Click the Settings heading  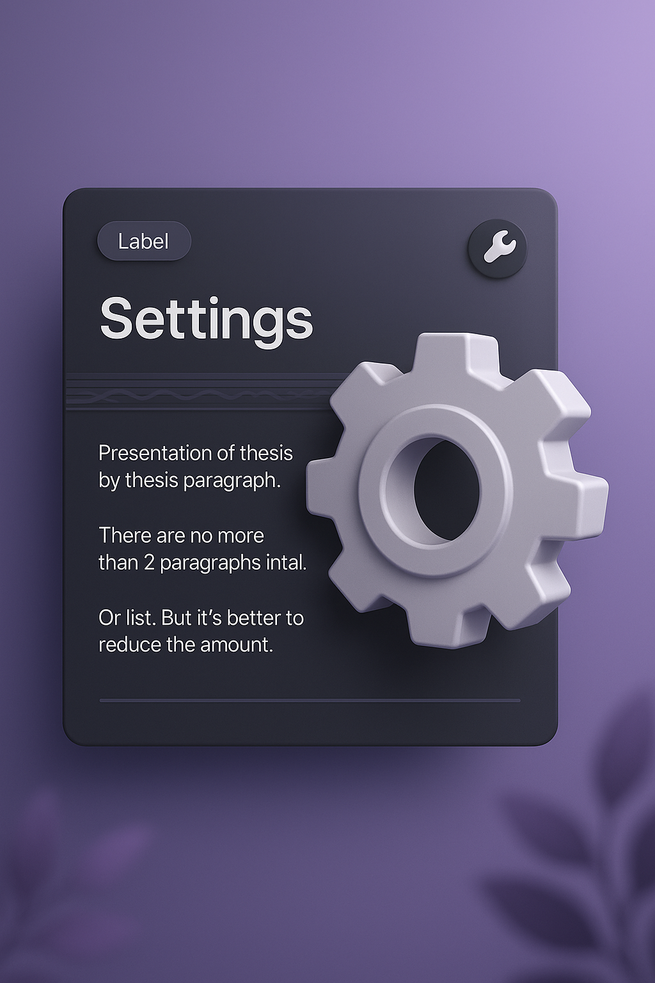click(206, 318)
